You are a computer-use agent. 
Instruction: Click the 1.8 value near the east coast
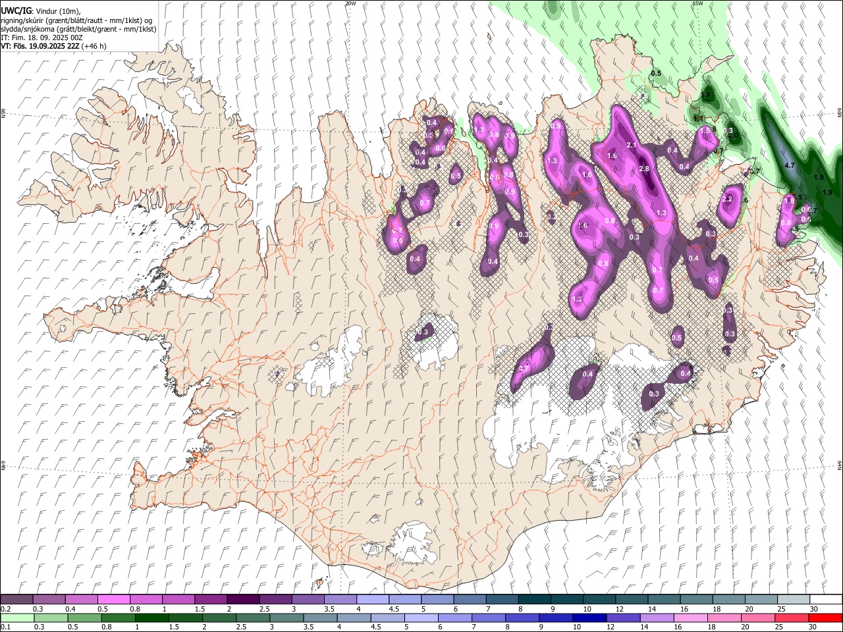(x=789, y=201)
